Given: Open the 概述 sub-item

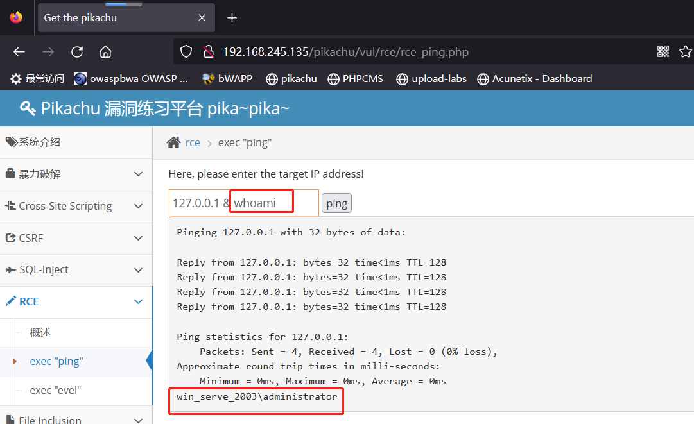Looking at the screenshot, I should click(40, 333).
